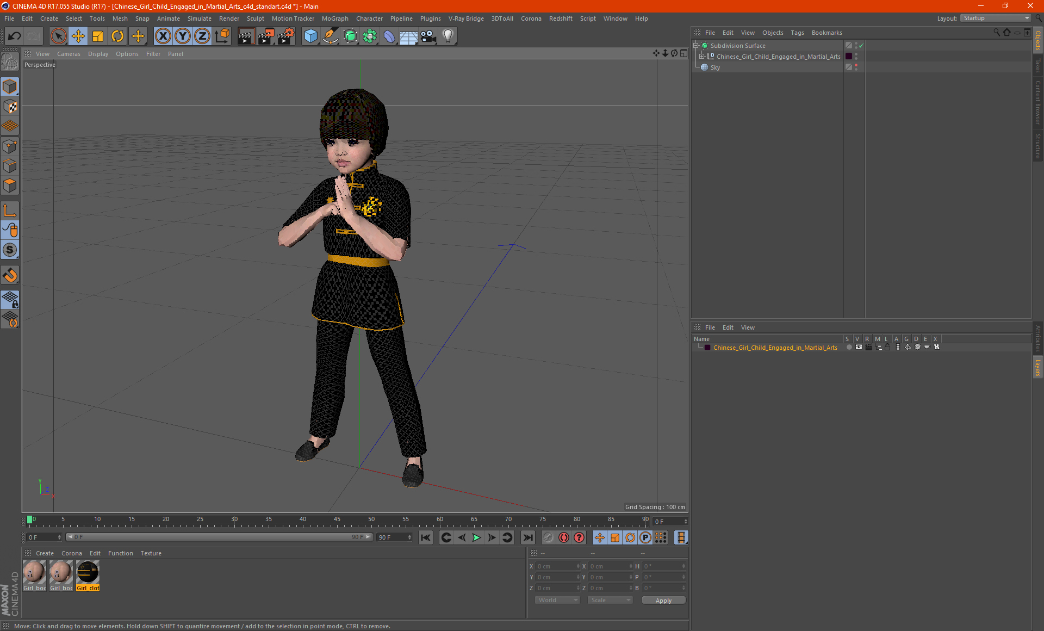Activate the Move tool
The height and width of the screenshot is (631, 1044).
[78, 36]
